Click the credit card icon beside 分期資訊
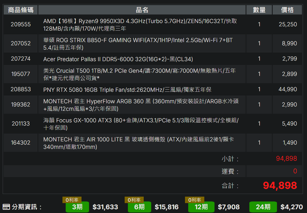This screenshot has width=307, height=213. coord(6,207)
